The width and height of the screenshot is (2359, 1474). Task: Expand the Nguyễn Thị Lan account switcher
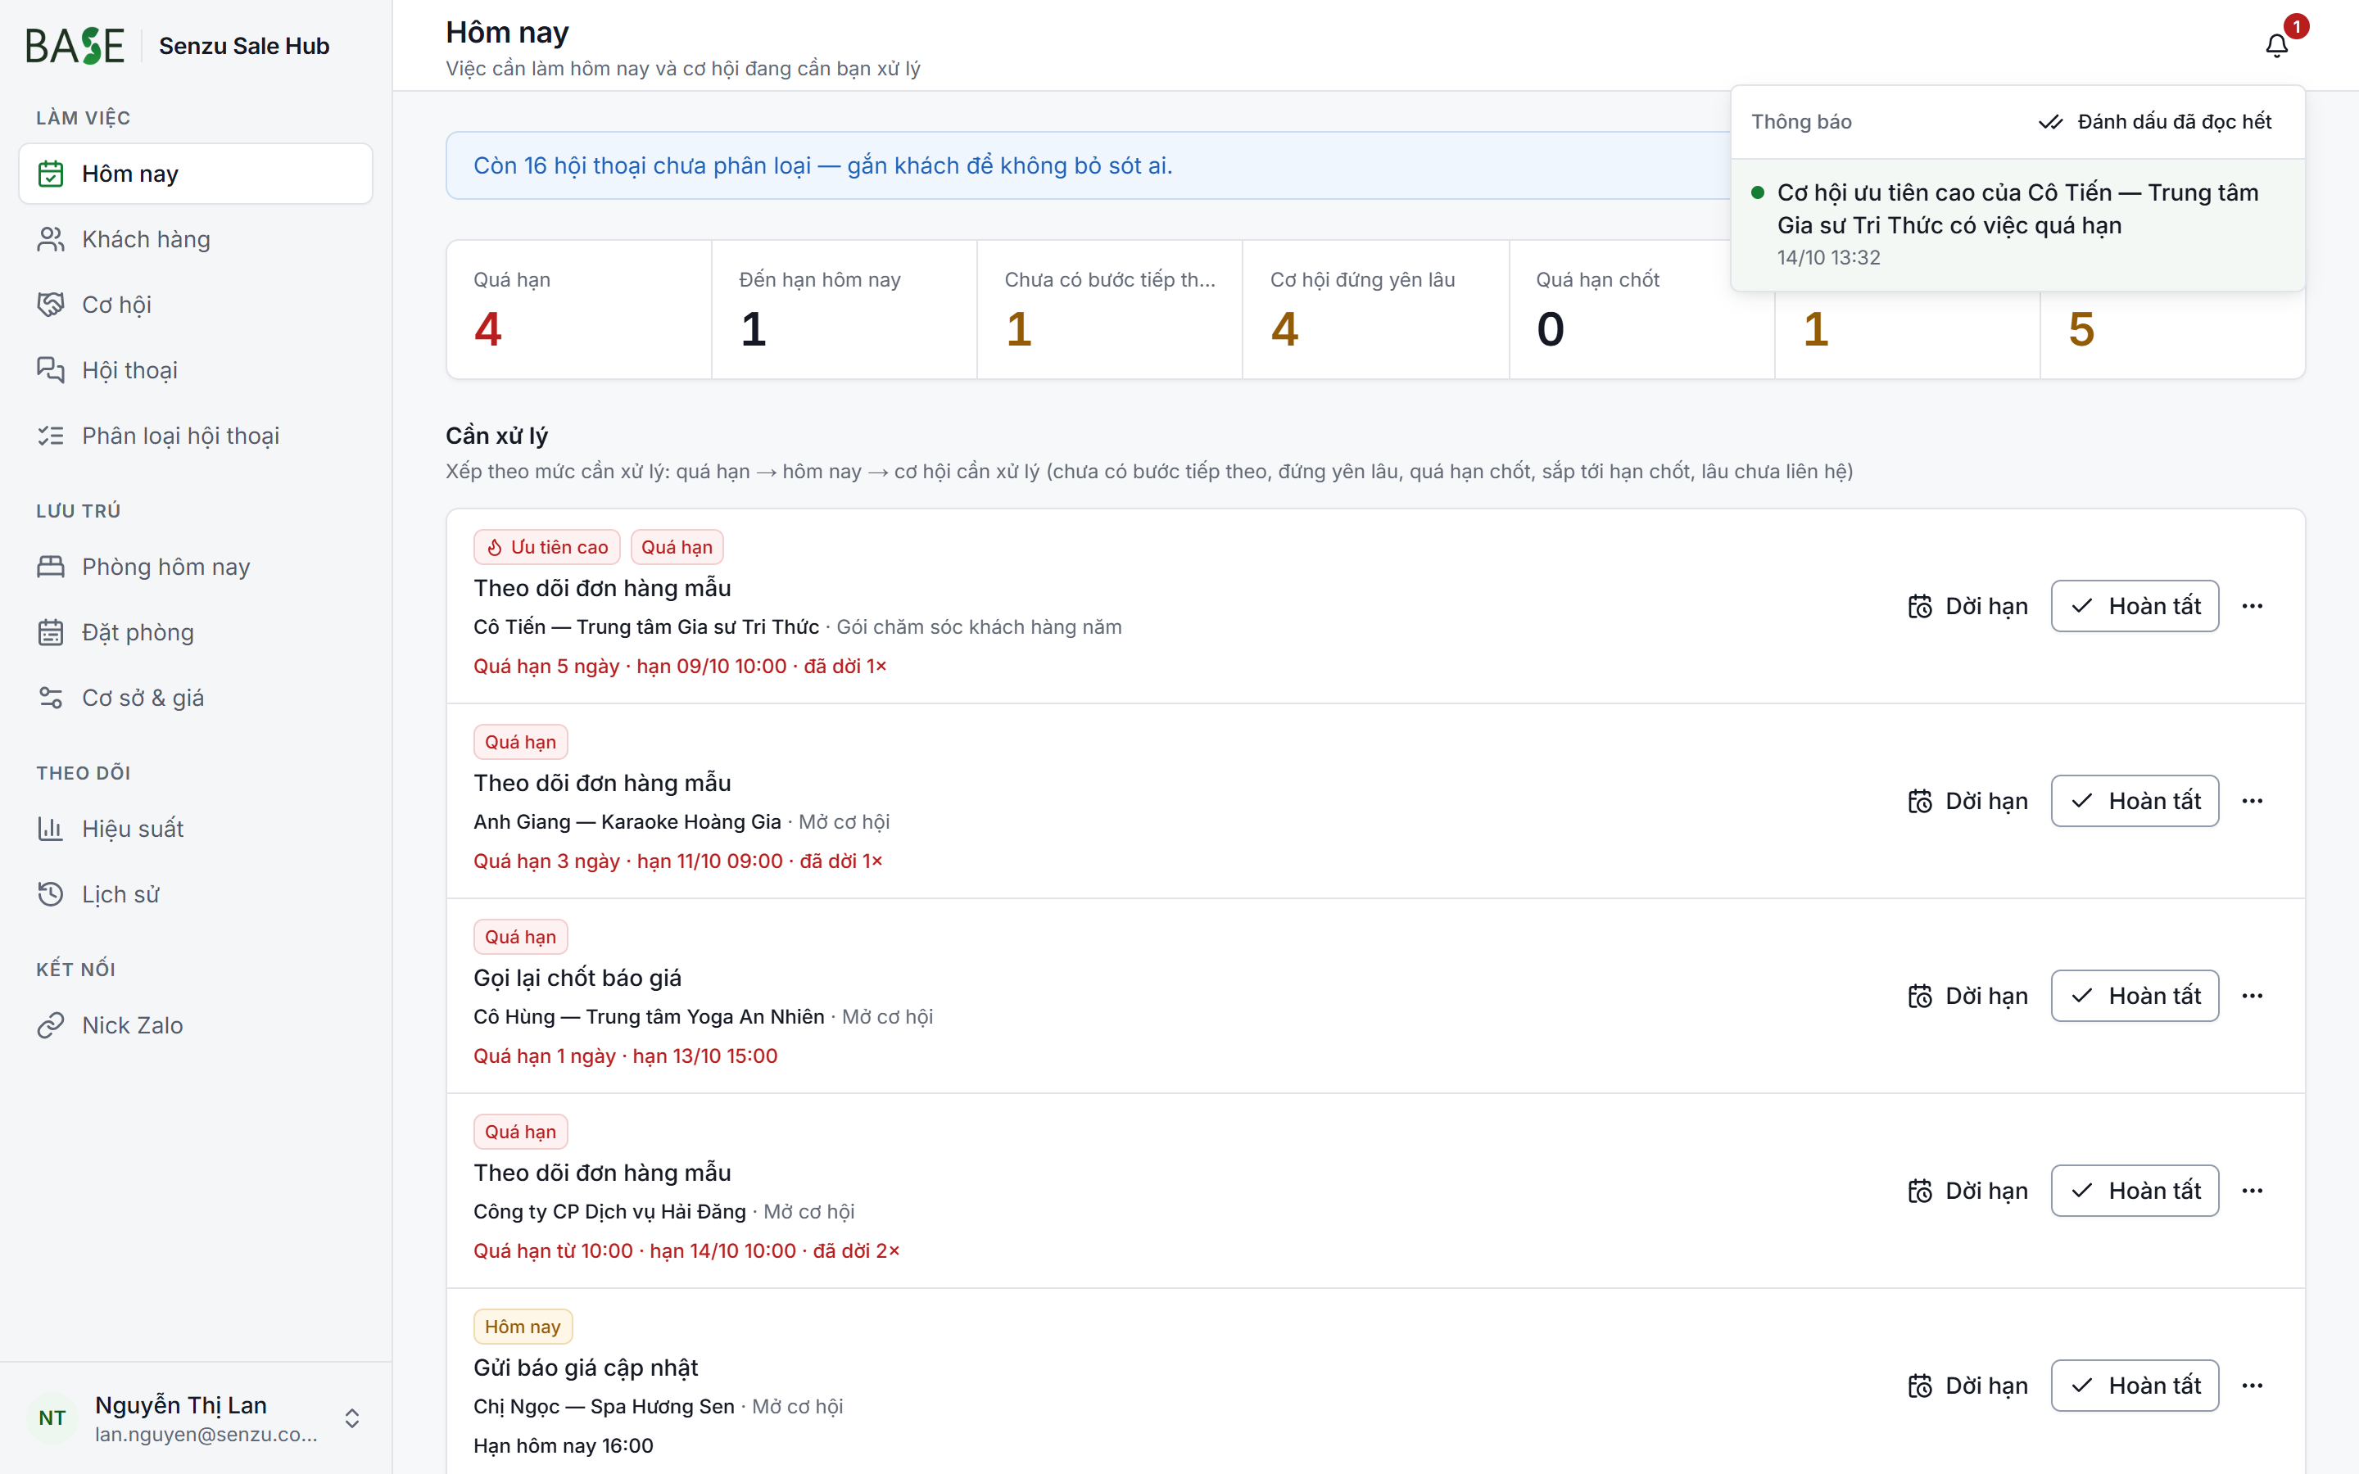[352, 1417]
